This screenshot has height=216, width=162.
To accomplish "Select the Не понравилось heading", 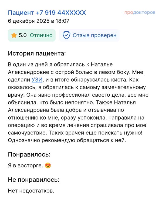I will 34,180.
